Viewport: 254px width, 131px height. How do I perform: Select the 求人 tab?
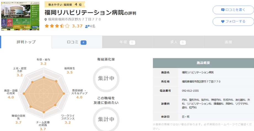coord(178,42)
